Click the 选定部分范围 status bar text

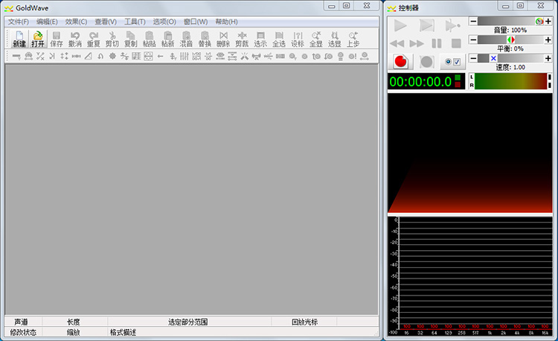(188, 322)
